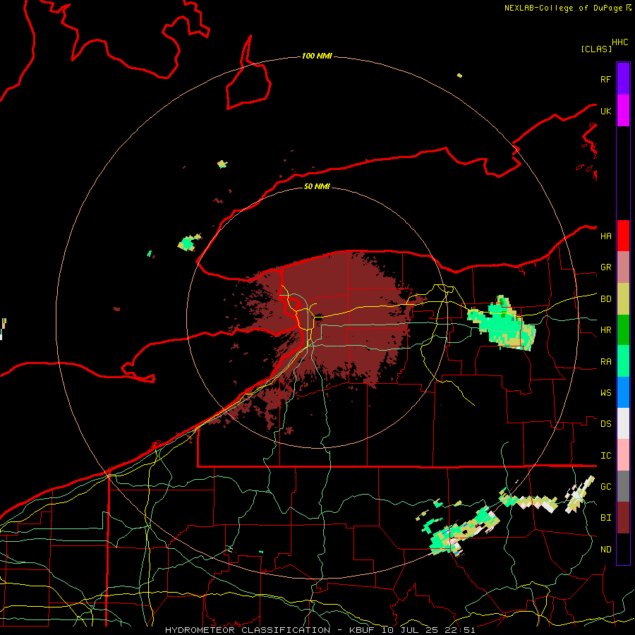Click the olive BD legend color swatch
The width and height of the screenshot is (635, 635).
623,299
